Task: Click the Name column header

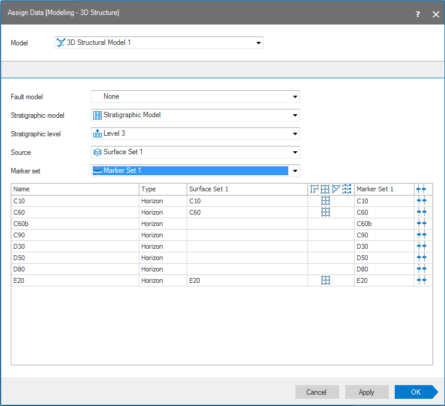Action: click(x=75, y=189)
